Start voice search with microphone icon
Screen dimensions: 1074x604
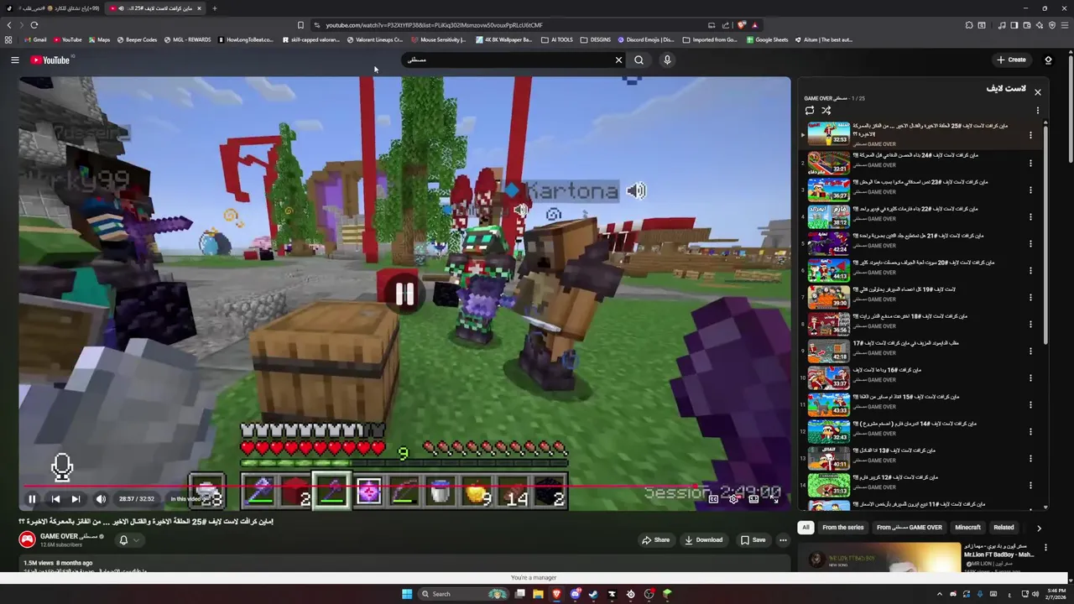(667, 60)
